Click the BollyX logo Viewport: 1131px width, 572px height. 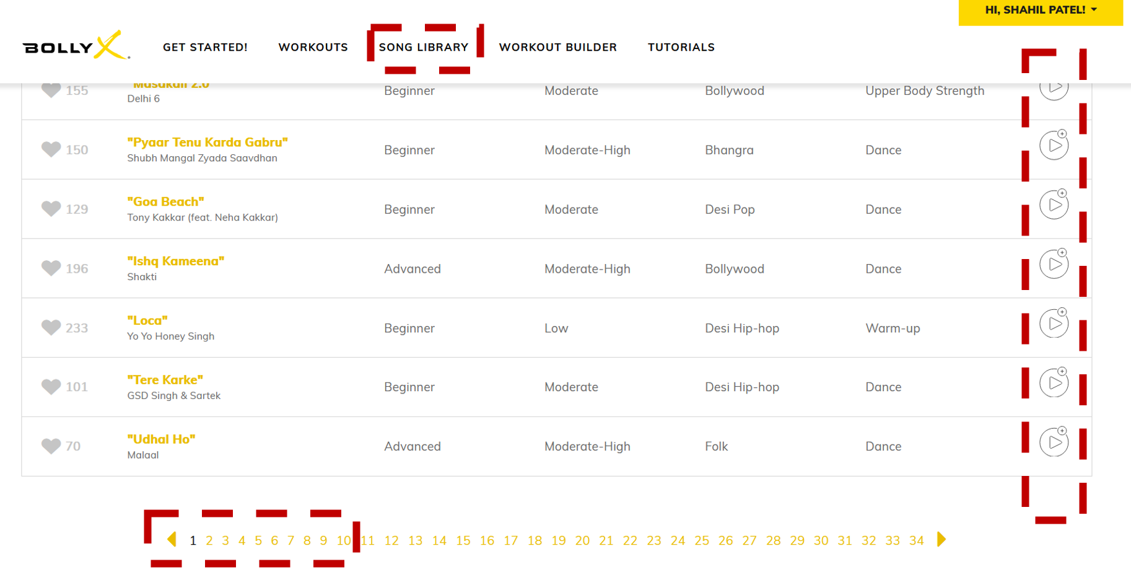click(76, 46)
